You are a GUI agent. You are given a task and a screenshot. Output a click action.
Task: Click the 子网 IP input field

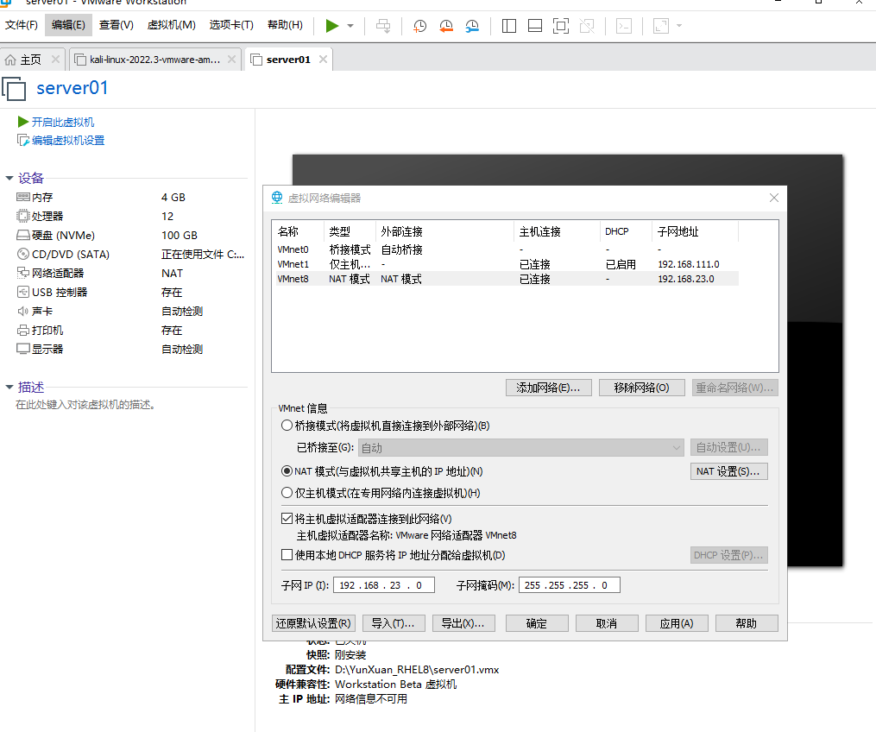coord(384,585)
